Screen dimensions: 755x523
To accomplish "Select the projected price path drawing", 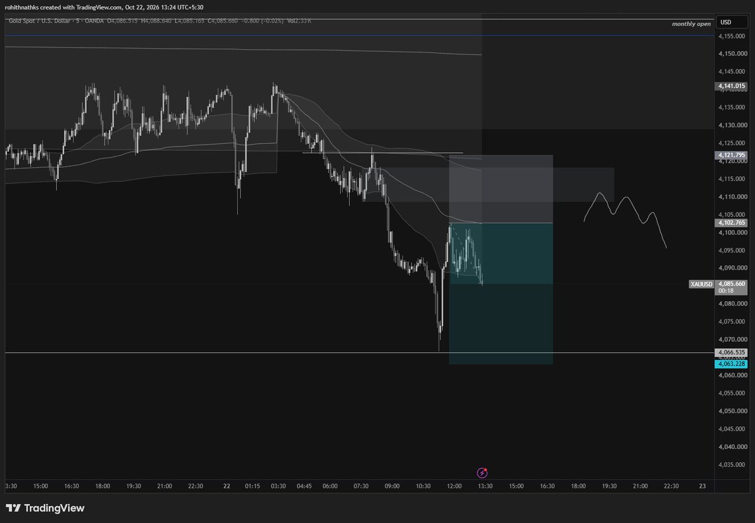I will [x=625, y=220].
